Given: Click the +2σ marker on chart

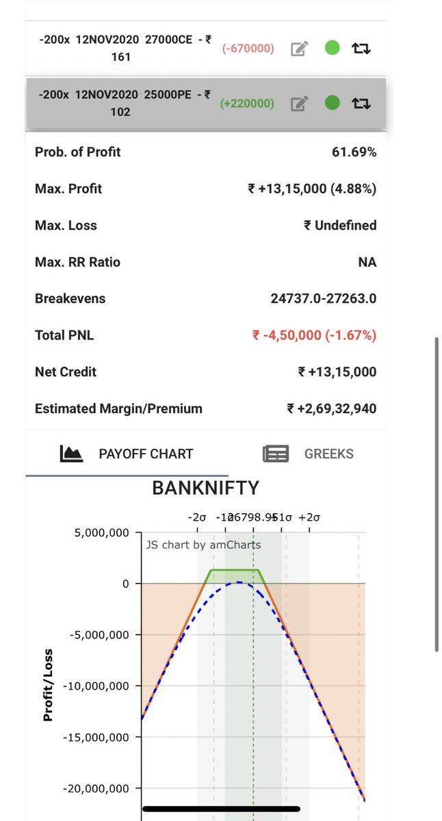Looking at the screenshot, I should tap(309, 517).
